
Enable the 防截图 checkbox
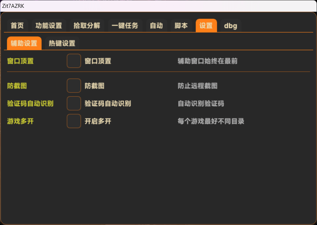(74, 85)
